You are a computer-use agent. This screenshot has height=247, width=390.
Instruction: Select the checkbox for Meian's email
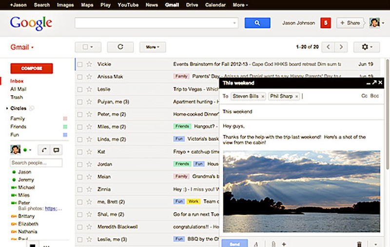pyautogui.click(x=79, y=177)
